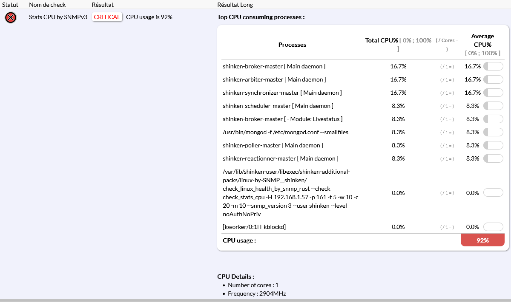
Task: Click the shinken-synchronizer-master average CPU bar
Action: (x=493, y=93)
